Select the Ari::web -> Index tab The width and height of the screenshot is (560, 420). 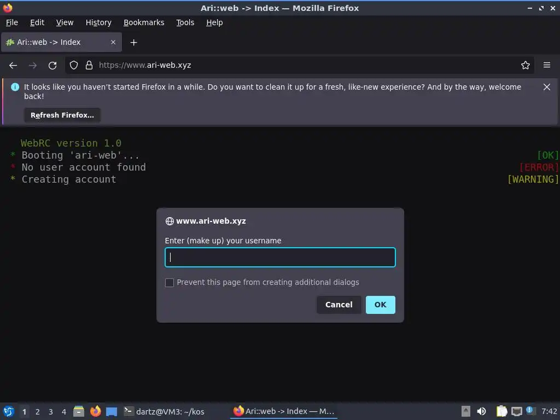(61, 42)
